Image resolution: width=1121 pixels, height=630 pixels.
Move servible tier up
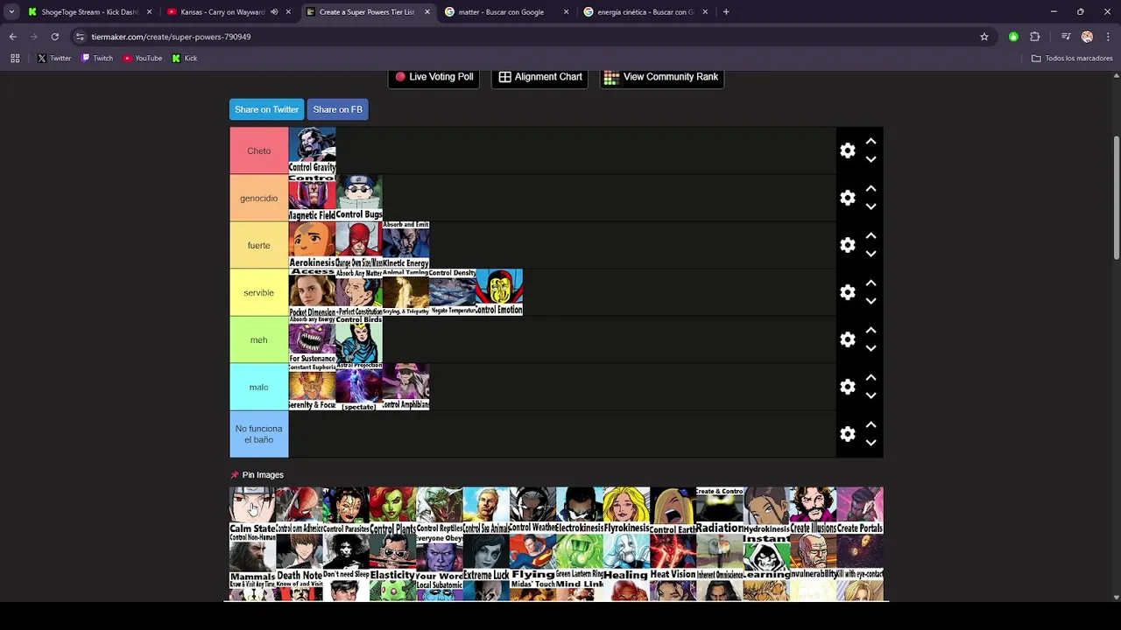tap(871, 283)
